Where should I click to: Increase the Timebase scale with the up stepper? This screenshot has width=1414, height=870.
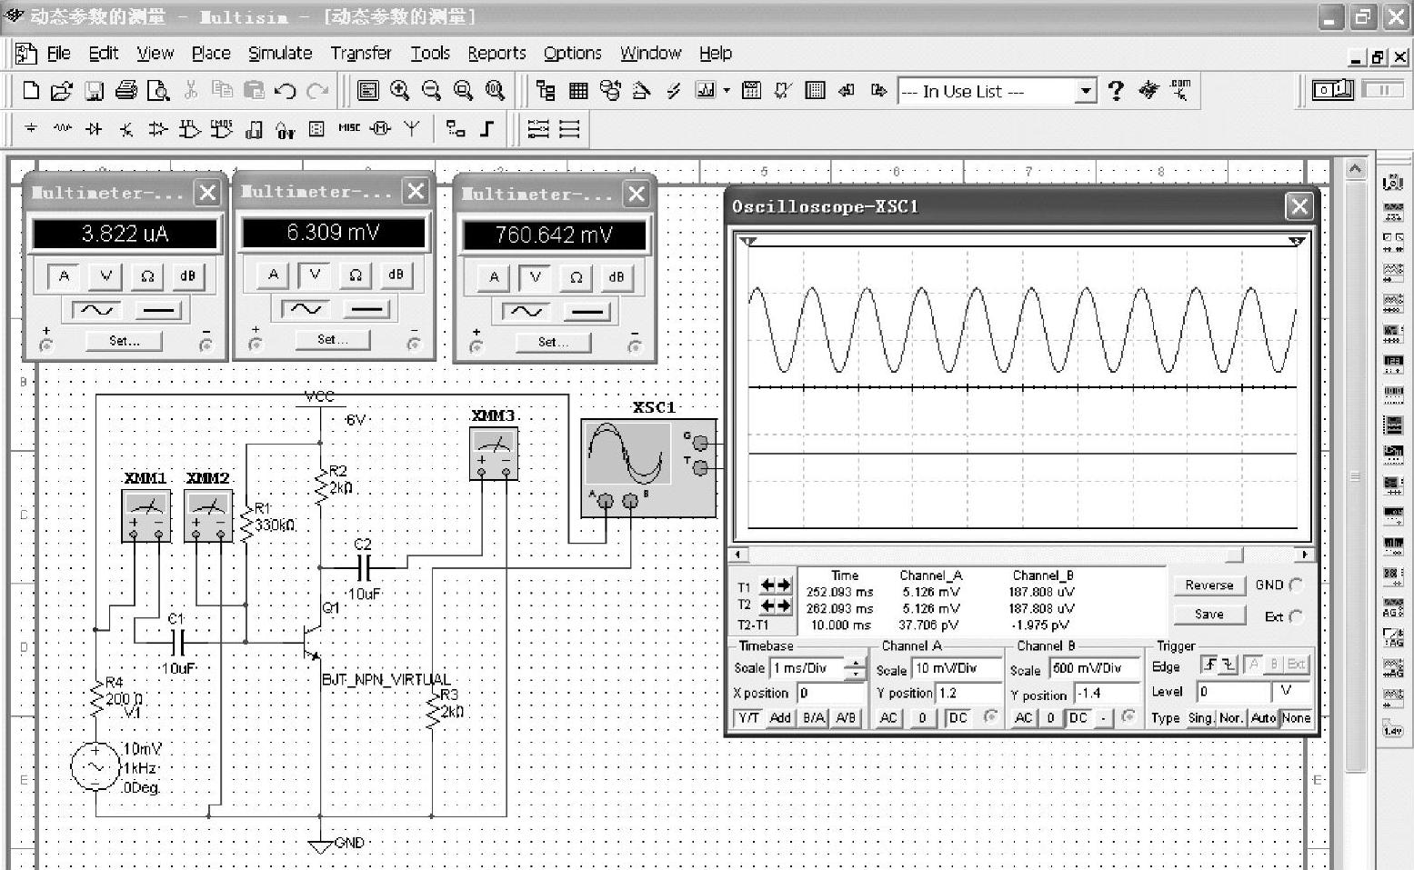(856, 663)
